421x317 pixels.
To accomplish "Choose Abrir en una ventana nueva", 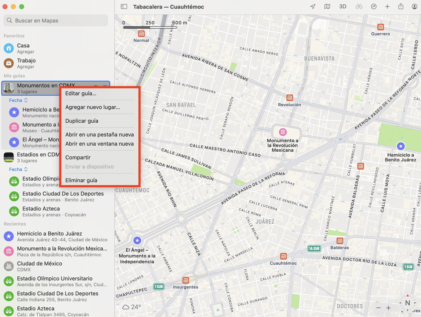I will [99, 144].
